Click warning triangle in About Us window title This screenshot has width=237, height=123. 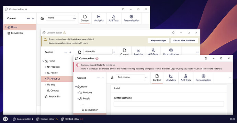[x=64, y=33]
